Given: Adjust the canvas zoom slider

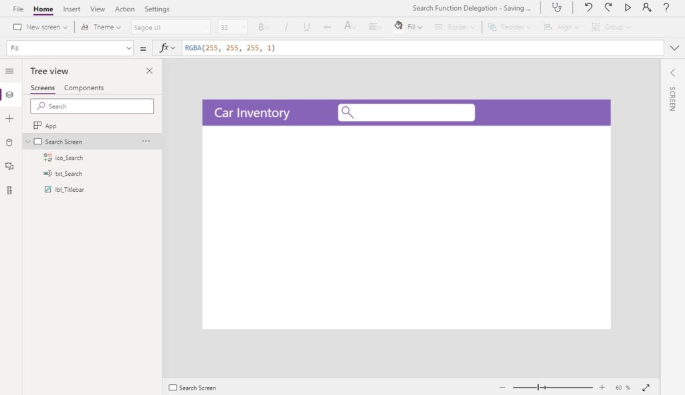Looking at the screenshot, I should (553, 387).
